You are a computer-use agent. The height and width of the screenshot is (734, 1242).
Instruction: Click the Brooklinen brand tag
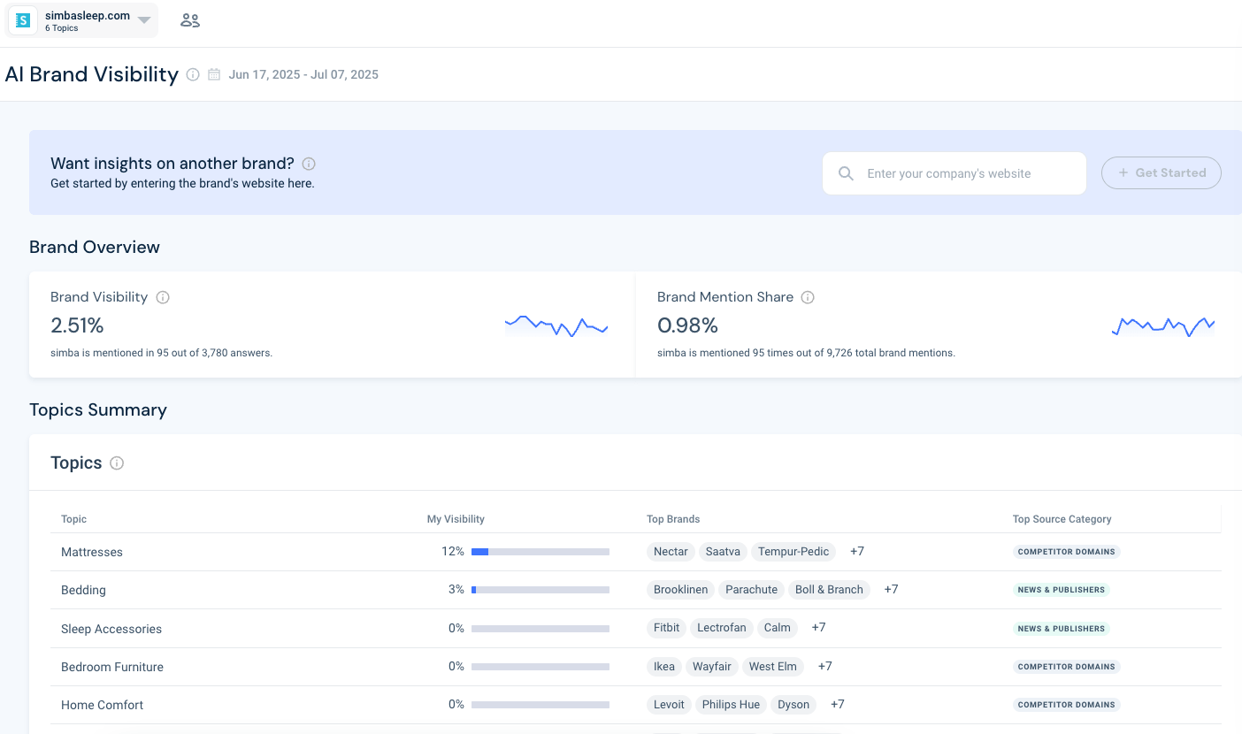point(680,590)
